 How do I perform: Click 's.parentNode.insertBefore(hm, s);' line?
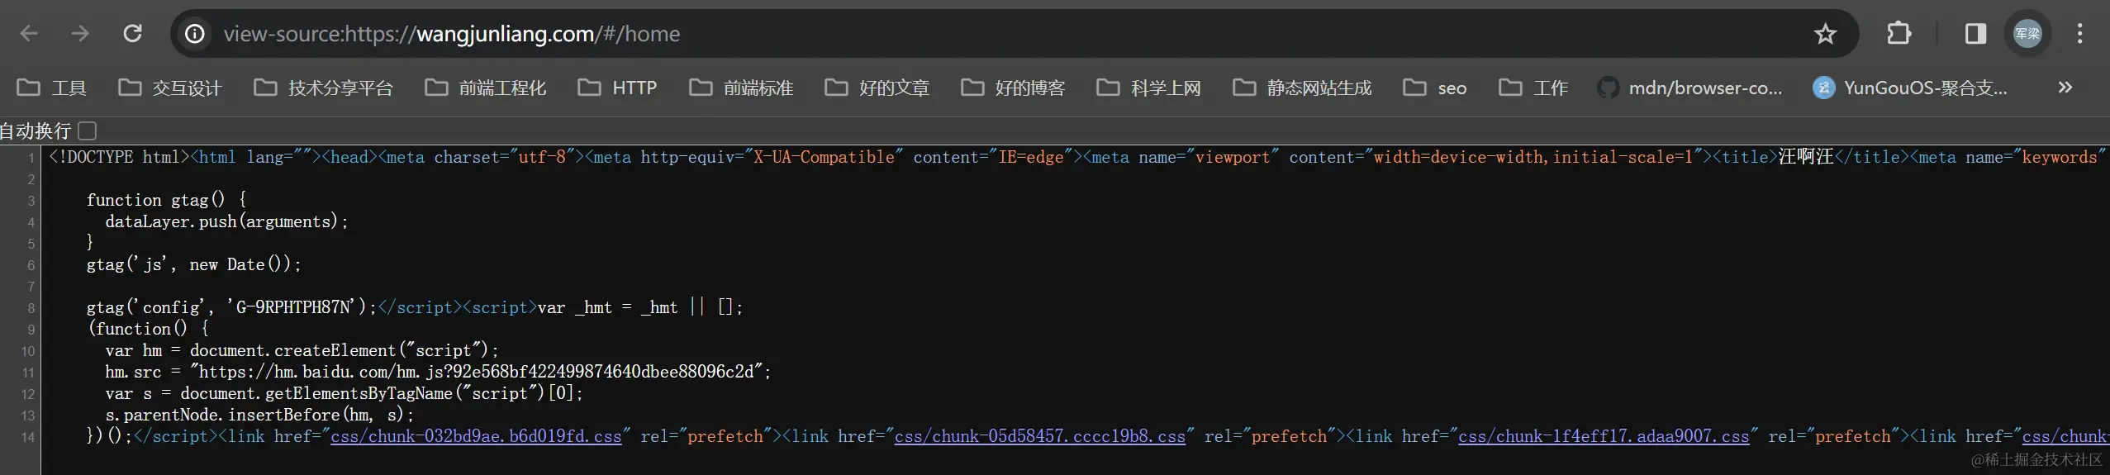tap(259, 415)
